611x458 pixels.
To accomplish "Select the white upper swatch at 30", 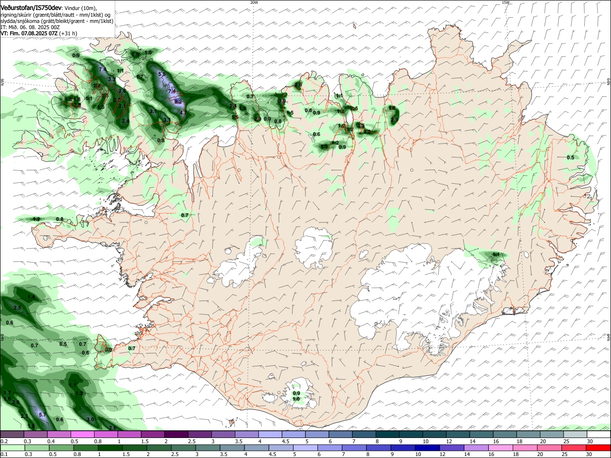I will point(598,434).
